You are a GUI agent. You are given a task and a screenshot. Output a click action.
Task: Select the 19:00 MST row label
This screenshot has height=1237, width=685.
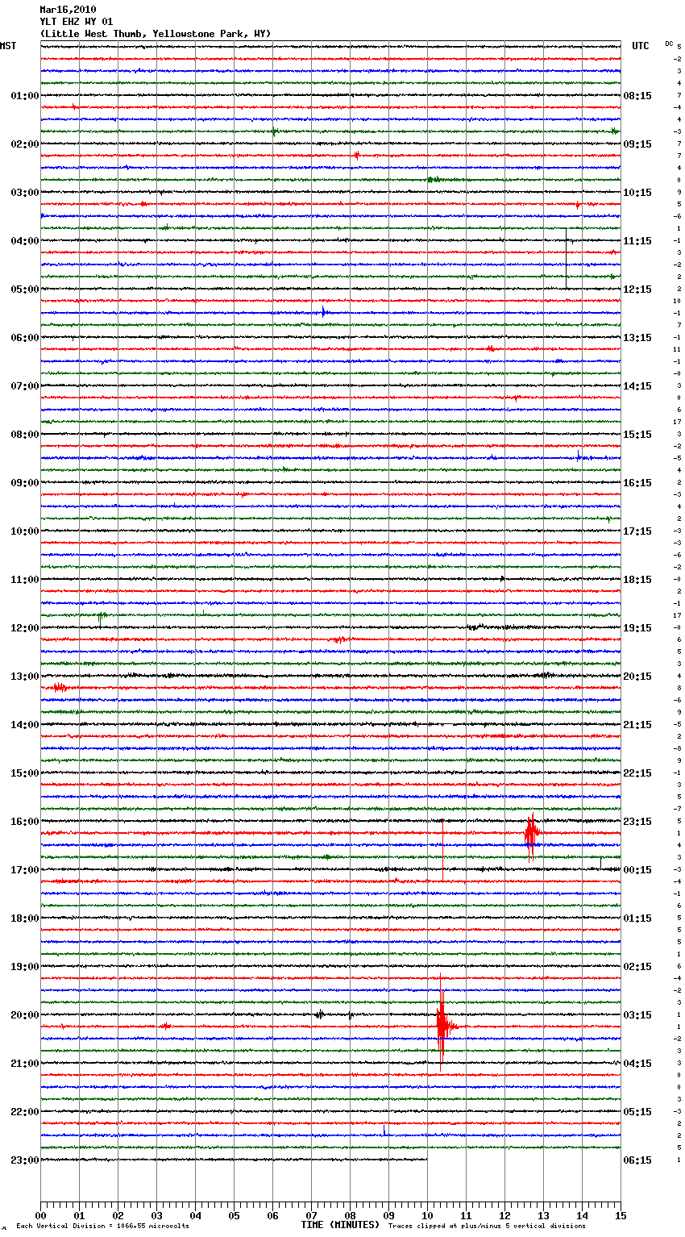(25, 967)
